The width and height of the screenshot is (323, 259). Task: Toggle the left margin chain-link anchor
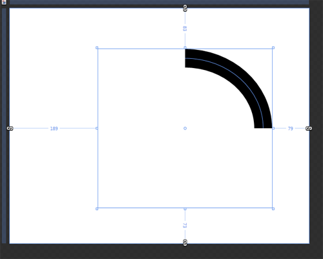(10, 128)
